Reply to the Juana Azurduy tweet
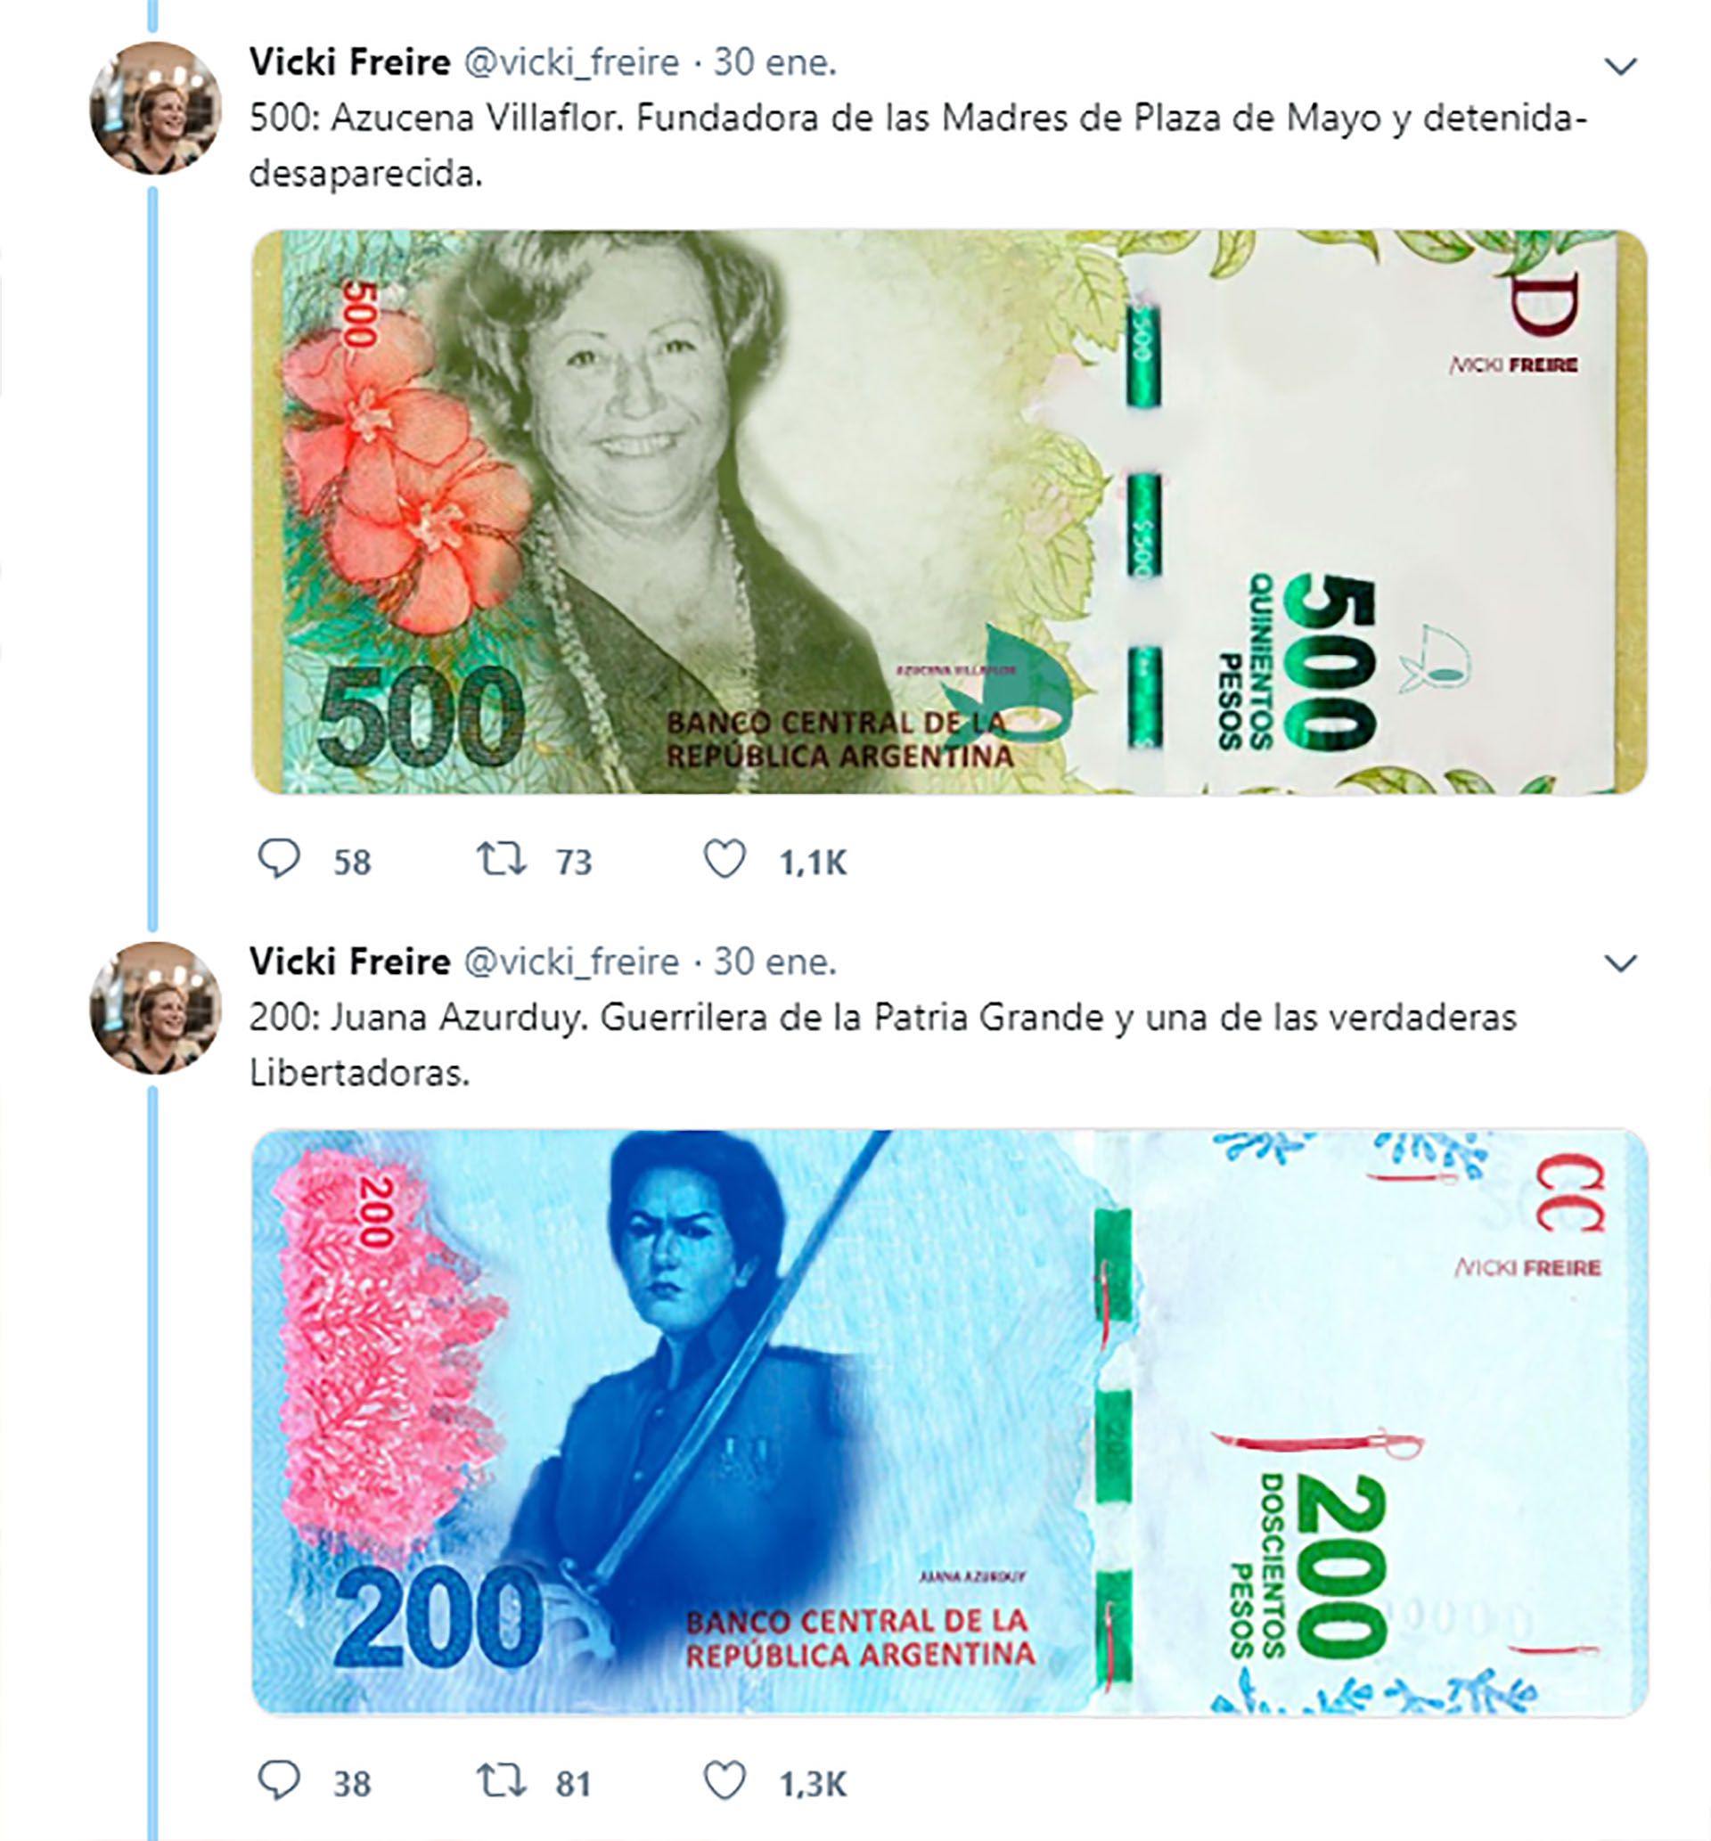The height and width of the screenshot is (1841, 1711). point(279,1779)
